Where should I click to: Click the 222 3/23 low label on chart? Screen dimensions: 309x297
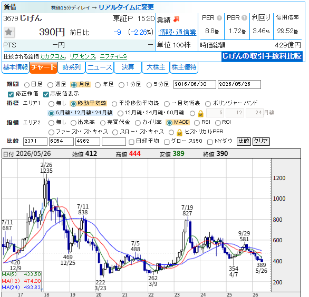100,285
